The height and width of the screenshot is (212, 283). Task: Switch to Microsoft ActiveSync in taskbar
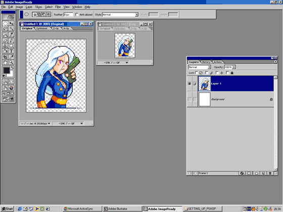pyautogui.click(x=82, y=209)
